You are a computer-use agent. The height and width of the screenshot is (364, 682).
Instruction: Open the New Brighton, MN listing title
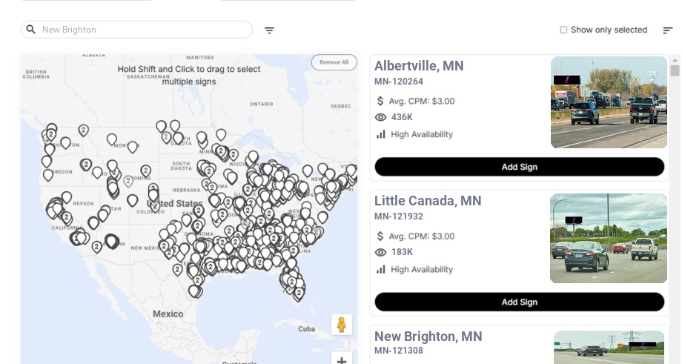428,336
